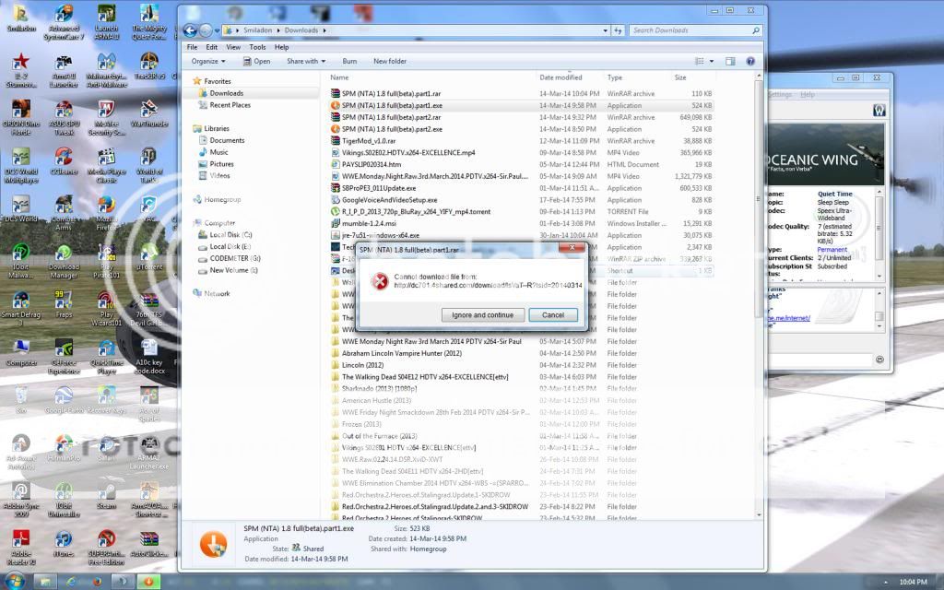Image resolution: width=944 pixels, height=590 pixels.
Task: Select Adobe Reader XI desktop icon
Action: point(21,547)
